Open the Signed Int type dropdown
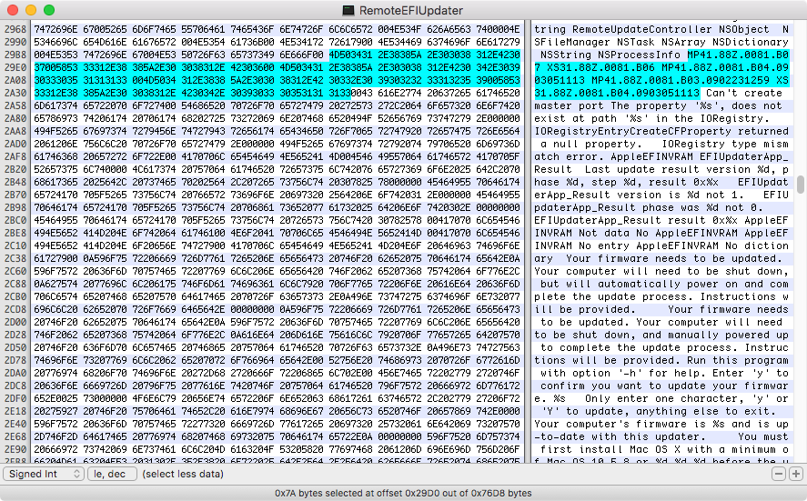Viewport: 807px width, 501px height. pos(44,474)
